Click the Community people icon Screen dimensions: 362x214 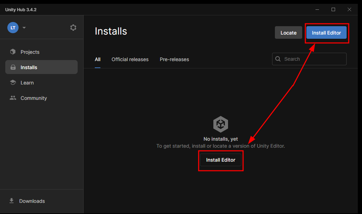pyautogui.click(x=13, y=98)
